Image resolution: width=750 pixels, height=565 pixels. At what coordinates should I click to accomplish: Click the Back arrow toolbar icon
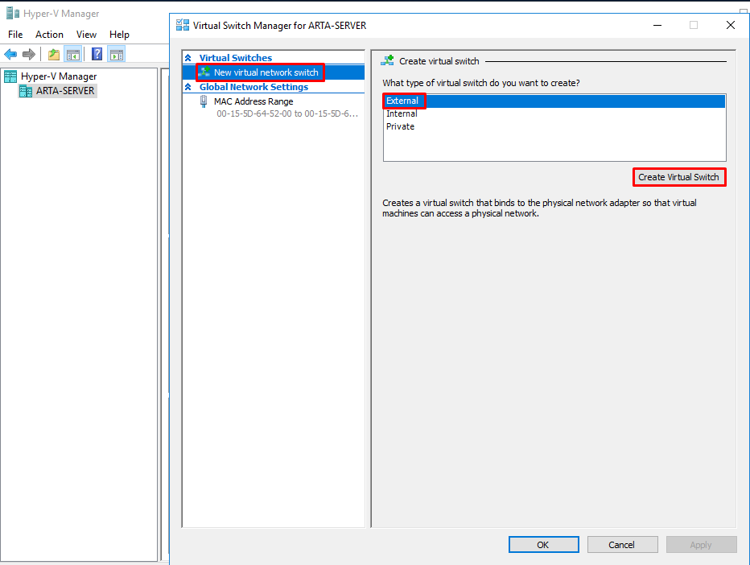[x=10, y=55]
